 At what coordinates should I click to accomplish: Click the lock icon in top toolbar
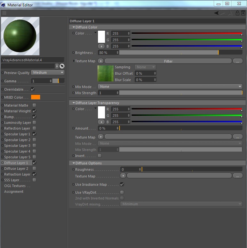(237, 13)
